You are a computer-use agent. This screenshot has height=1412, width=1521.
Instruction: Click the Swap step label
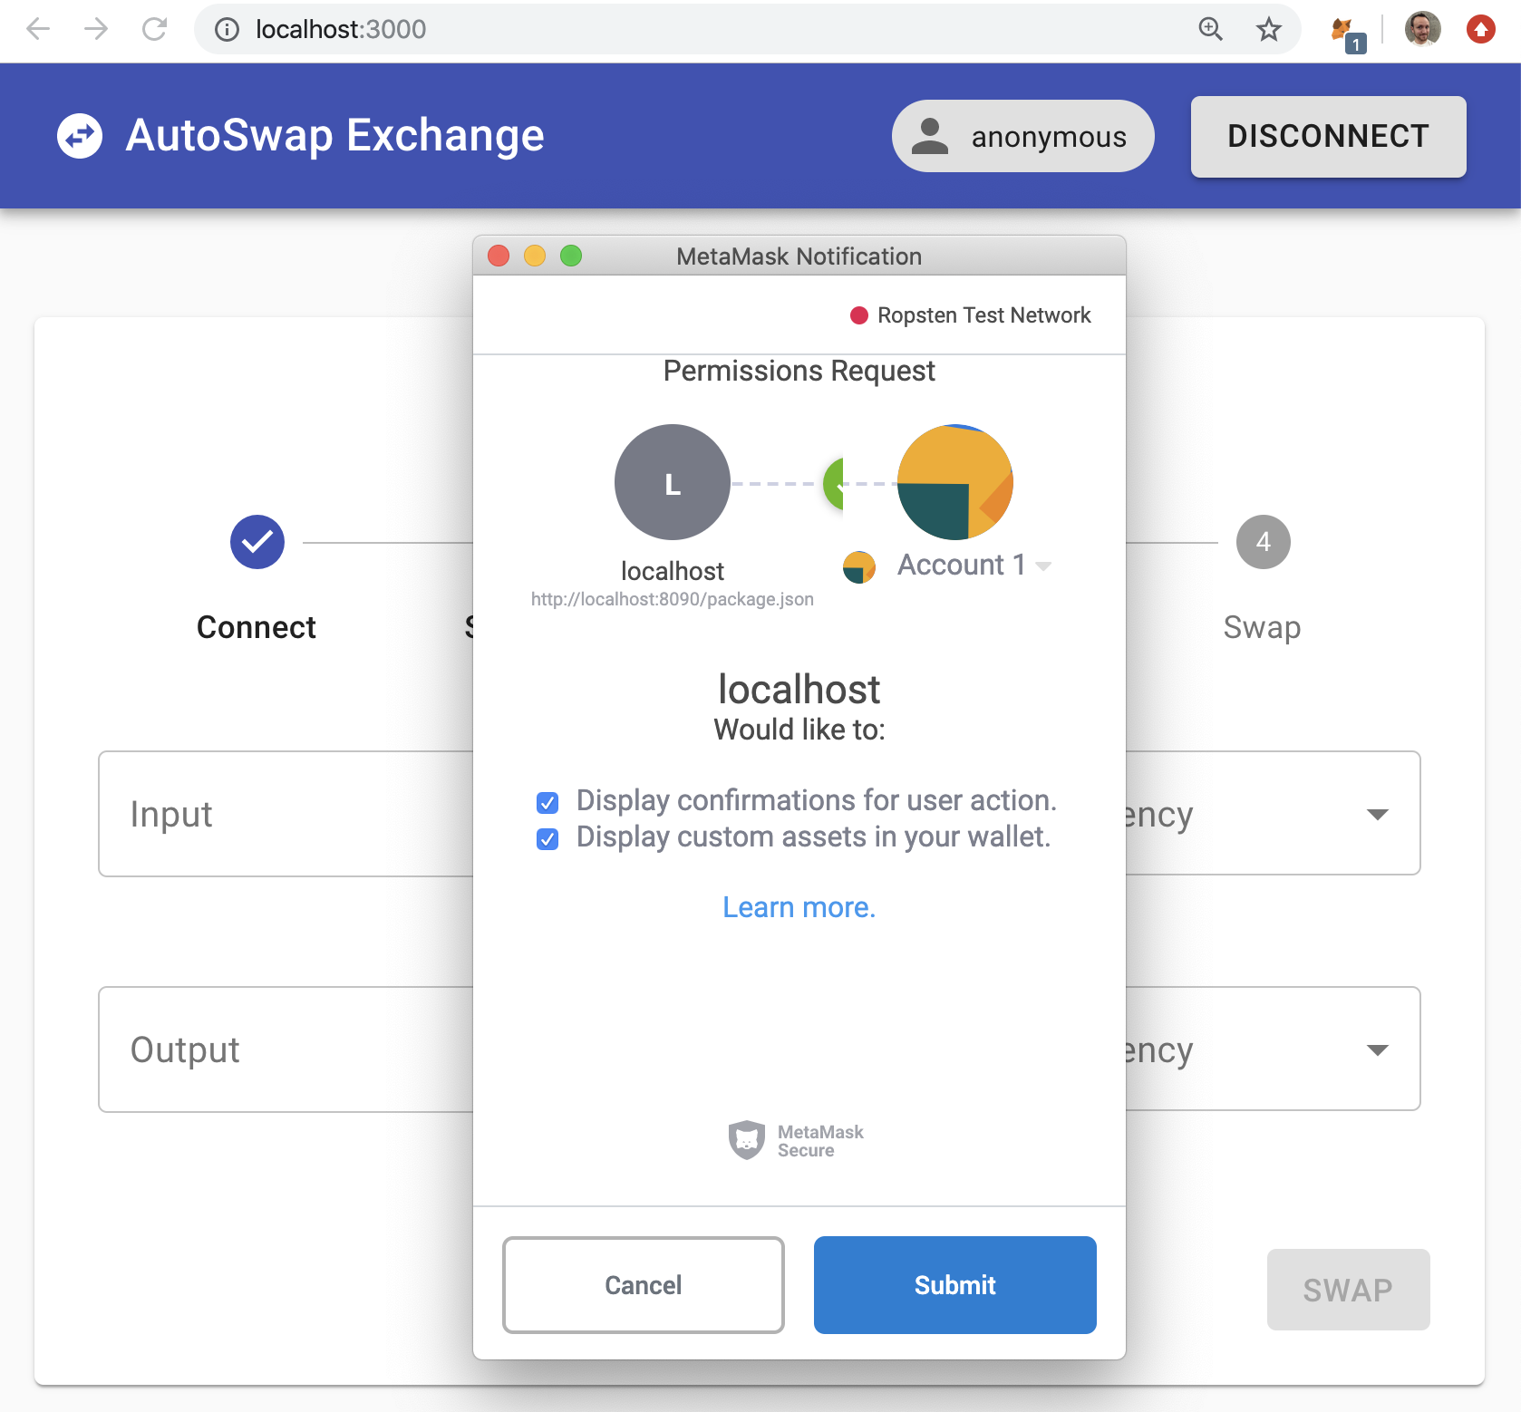1262,627
